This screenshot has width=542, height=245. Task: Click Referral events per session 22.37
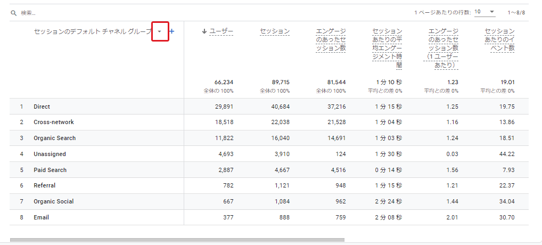[x=507, y=185]
